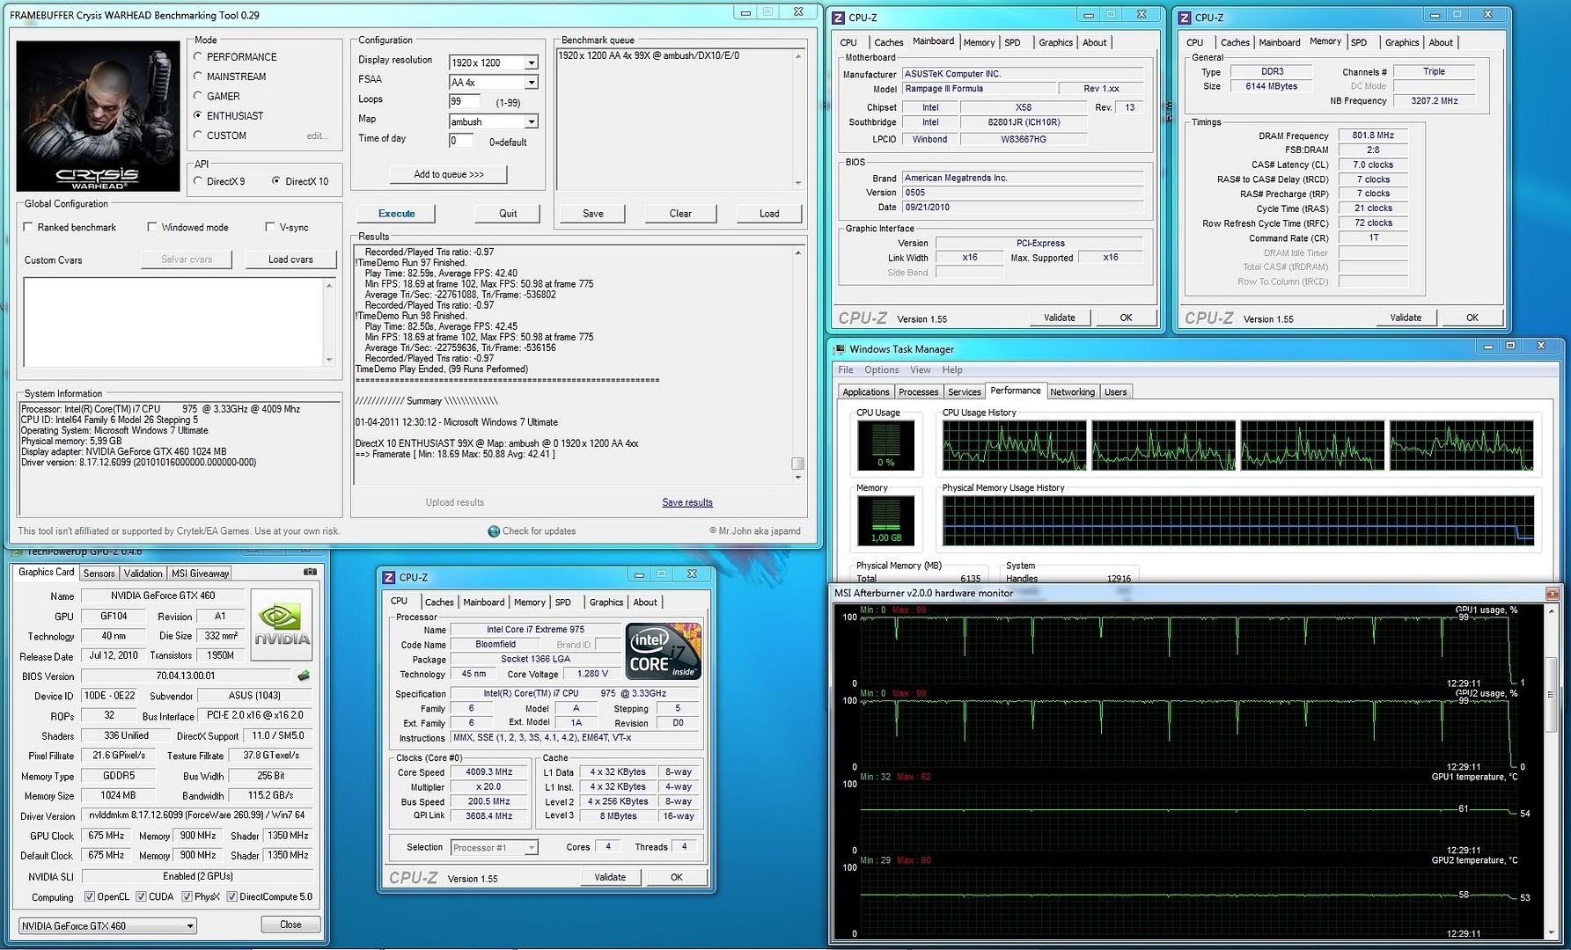Click the CPU-Z title icon in Mainboard window

[837, 17]
